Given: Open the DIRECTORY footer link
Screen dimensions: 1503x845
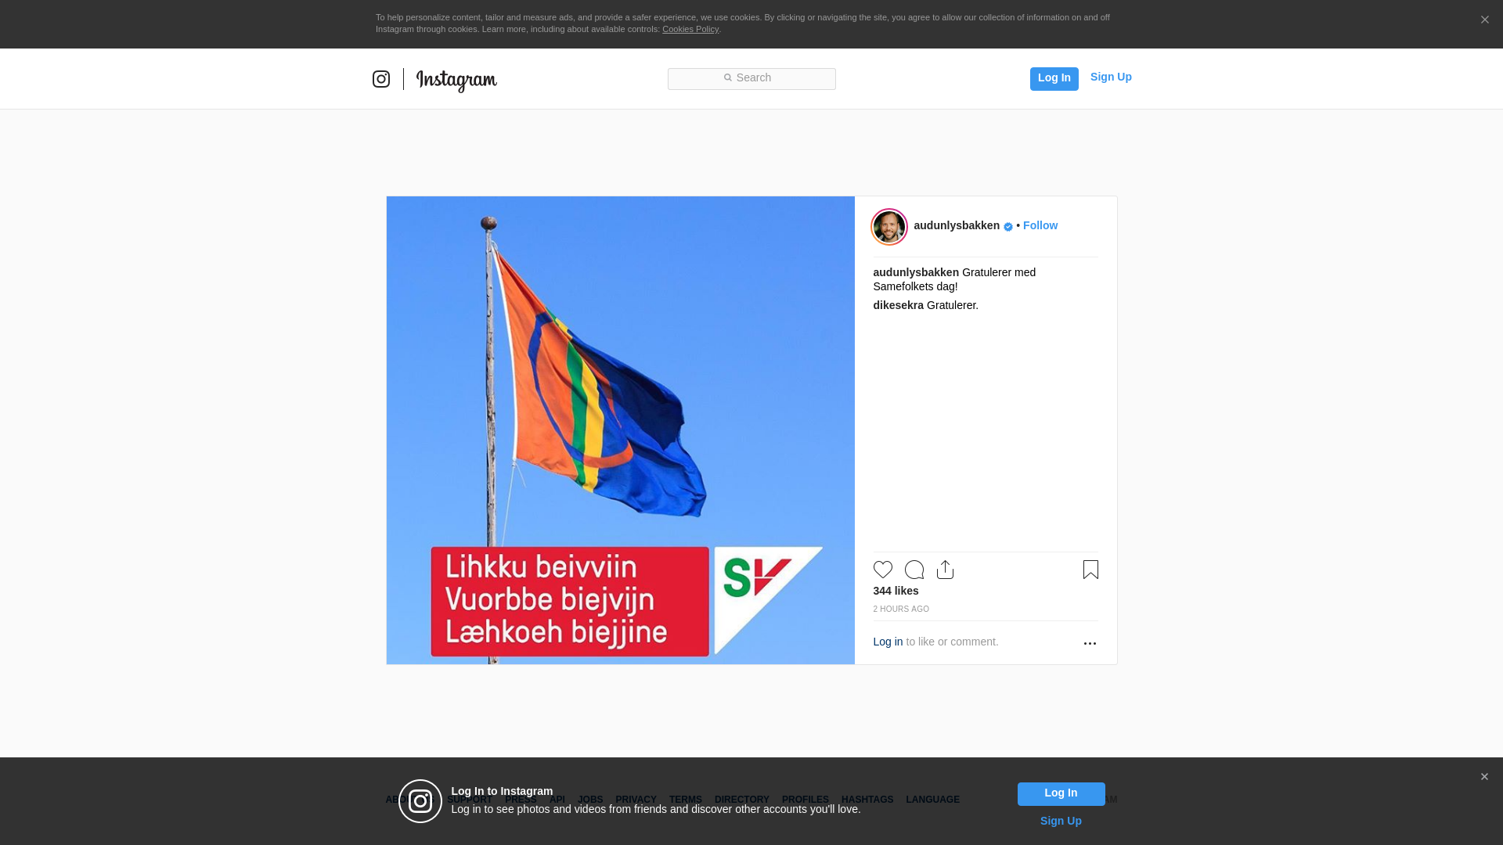Looking at the screenshot, I should pos(741,800).
